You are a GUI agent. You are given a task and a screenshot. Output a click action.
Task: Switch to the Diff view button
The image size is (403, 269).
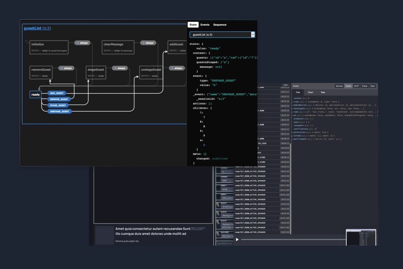coord(357,86)
